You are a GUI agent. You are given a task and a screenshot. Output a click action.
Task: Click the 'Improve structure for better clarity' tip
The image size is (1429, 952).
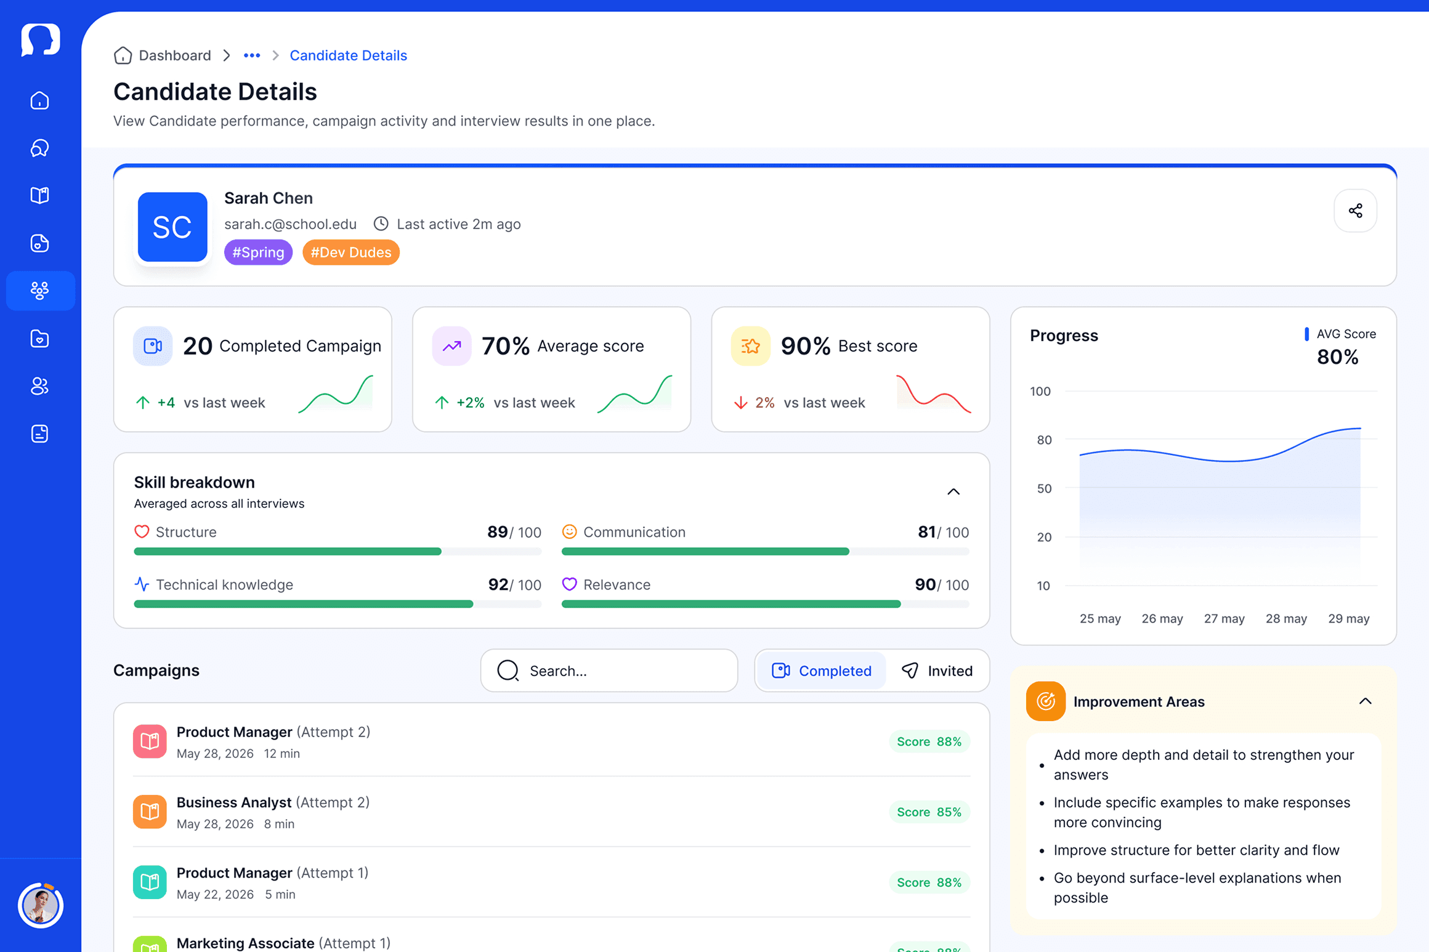[x=1196, y=850]
